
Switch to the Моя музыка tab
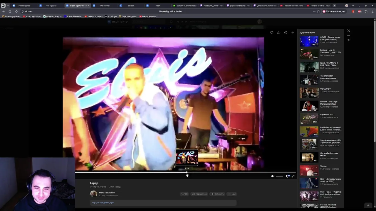(51, 6)
